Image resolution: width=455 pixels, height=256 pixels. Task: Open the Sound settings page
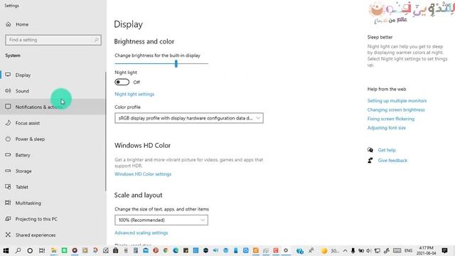[x=52, y=91]
